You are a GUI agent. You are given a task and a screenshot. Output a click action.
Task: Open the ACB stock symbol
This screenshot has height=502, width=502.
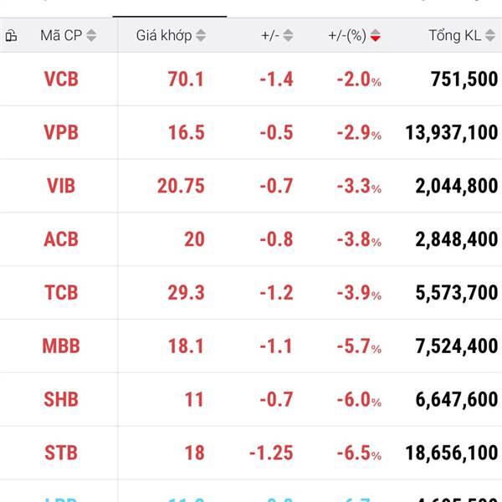tap(61, 239)
